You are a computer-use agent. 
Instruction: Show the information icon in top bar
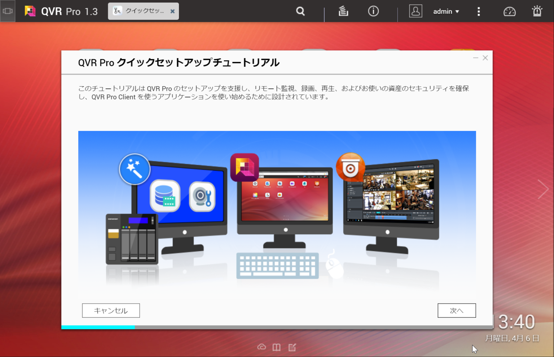pos(373,11)
